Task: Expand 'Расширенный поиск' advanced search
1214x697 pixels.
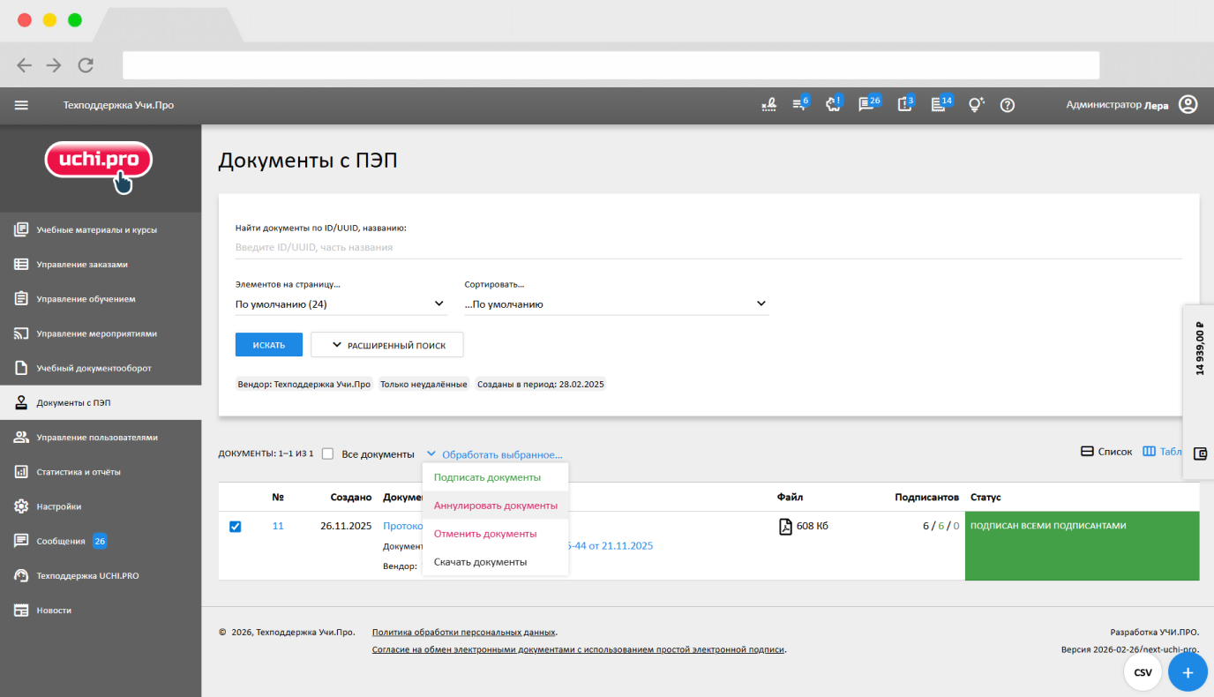Action: tap(386, 345)
